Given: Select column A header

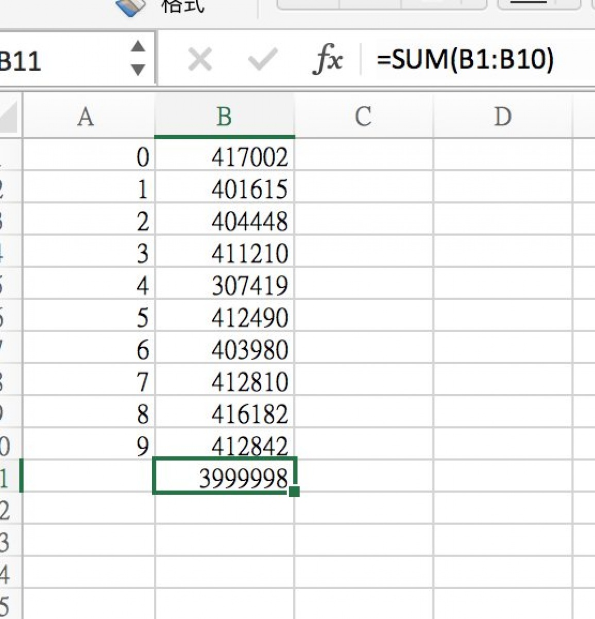Looking at the screenshot, I should point(89,117).
